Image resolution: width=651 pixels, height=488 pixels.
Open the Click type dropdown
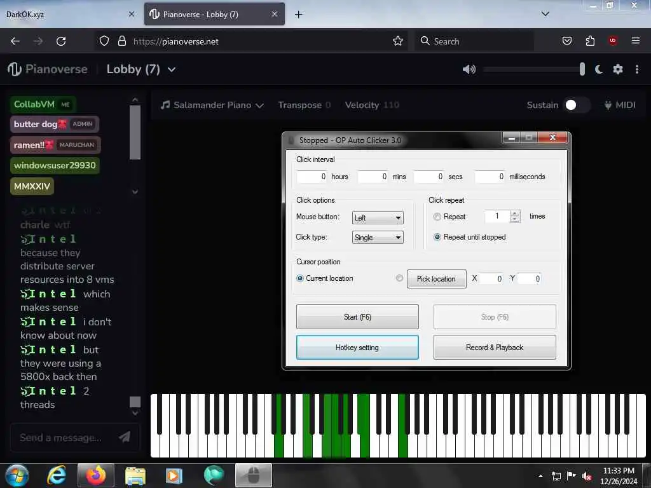coord(378,238)
